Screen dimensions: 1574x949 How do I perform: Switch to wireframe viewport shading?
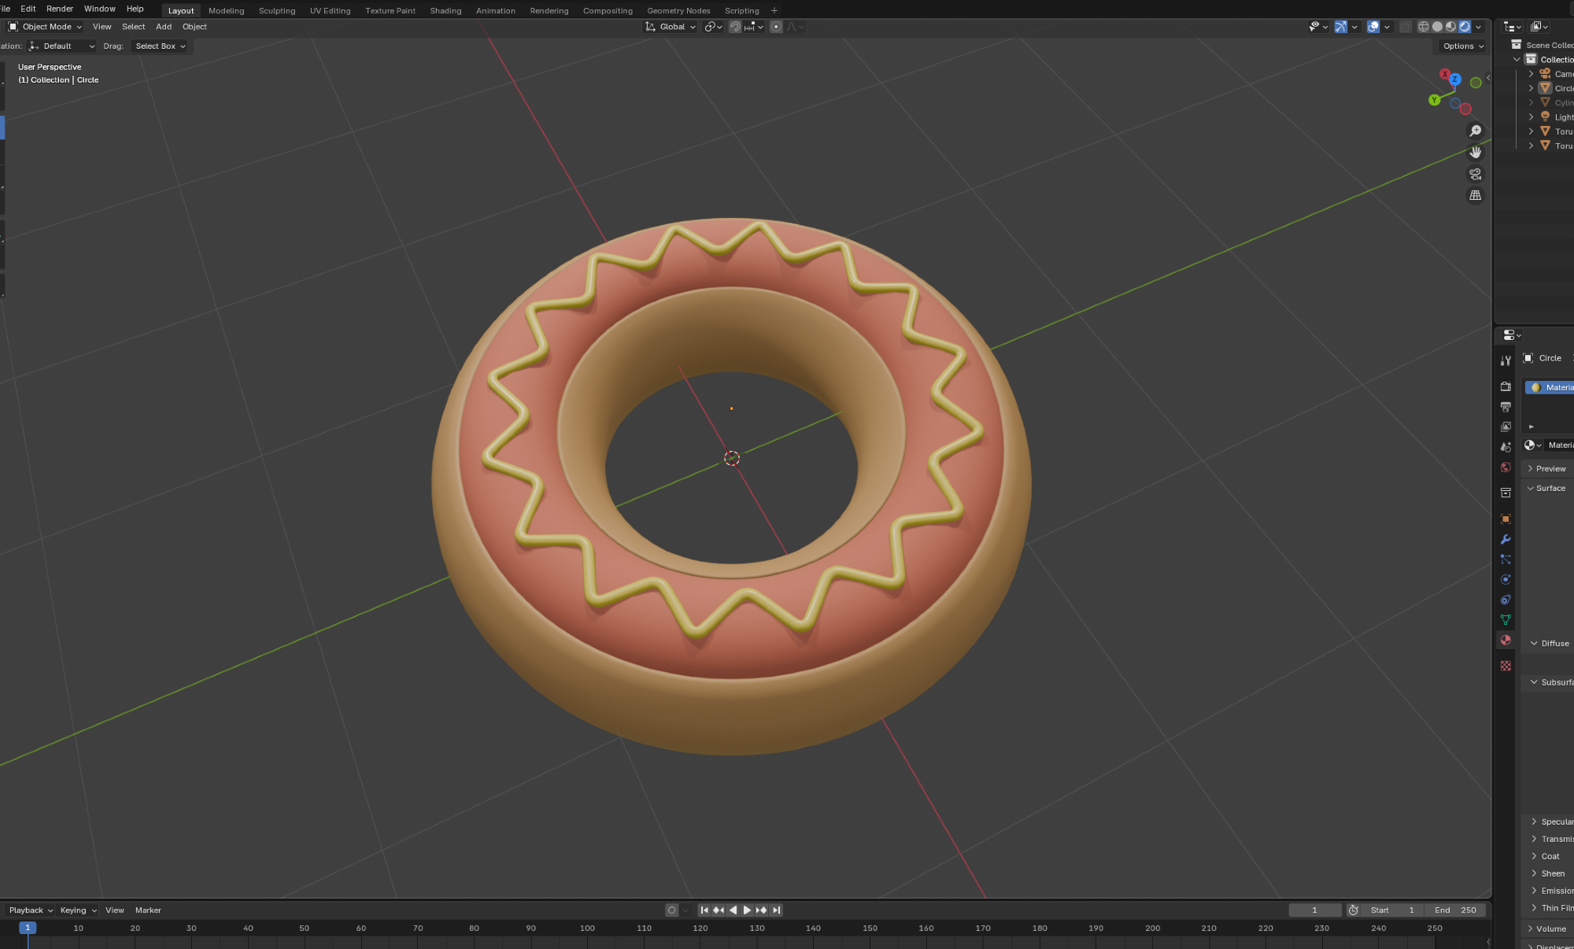[x=1423, y=27]
